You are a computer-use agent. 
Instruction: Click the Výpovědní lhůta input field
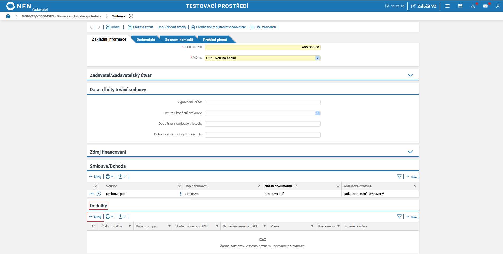(262, 102)
